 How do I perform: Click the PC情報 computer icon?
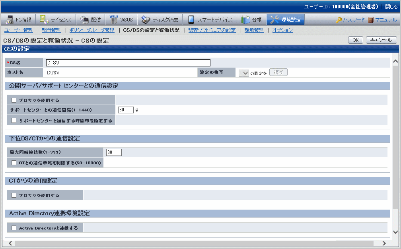tap(9, 19)
